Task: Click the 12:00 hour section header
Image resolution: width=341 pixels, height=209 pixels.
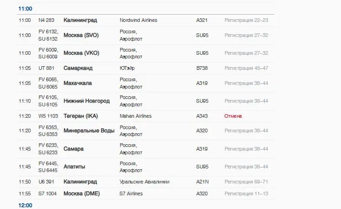Action: 25,205
